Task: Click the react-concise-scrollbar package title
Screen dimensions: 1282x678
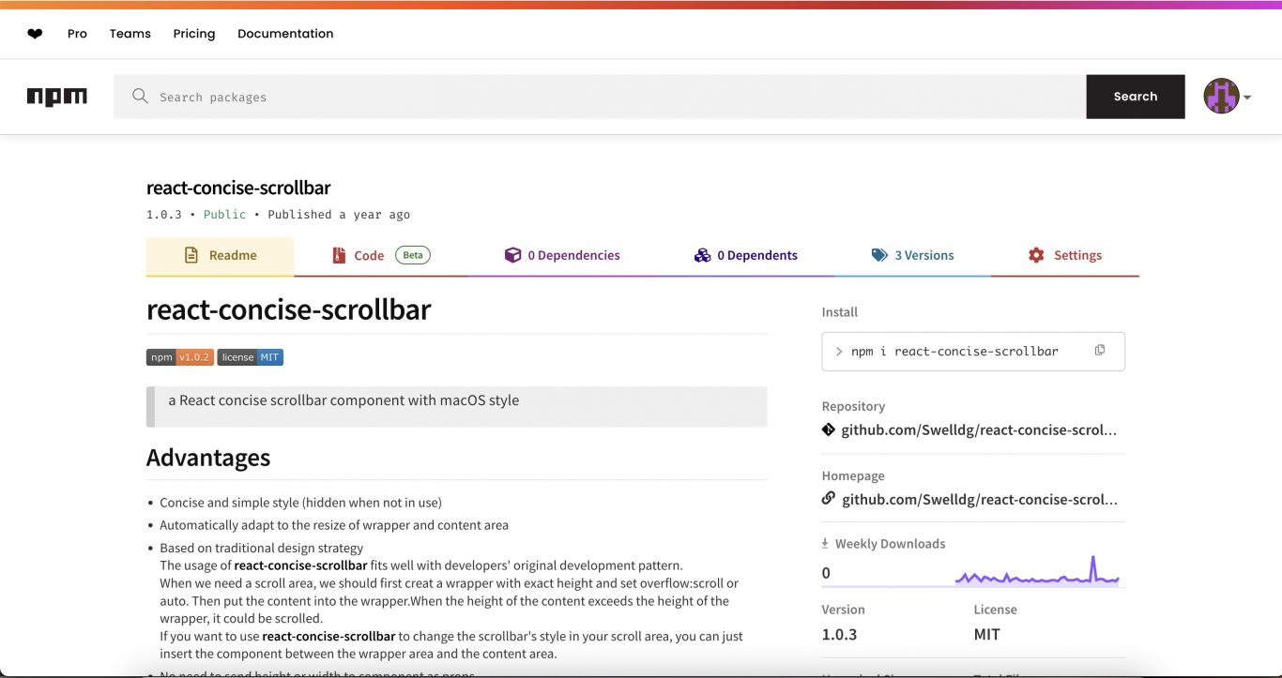Action: coord(238,188)
